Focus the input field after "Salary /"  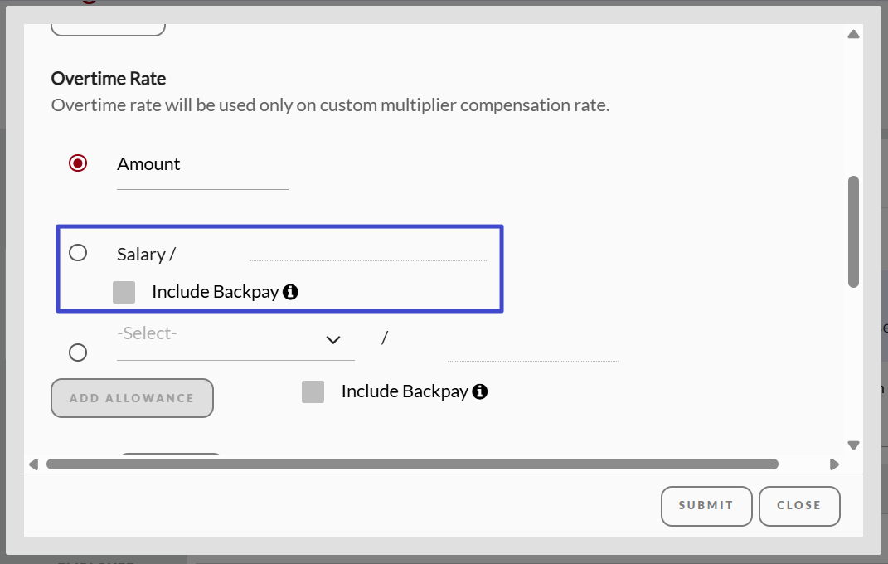pyautogui.click(x=367, y=251)
